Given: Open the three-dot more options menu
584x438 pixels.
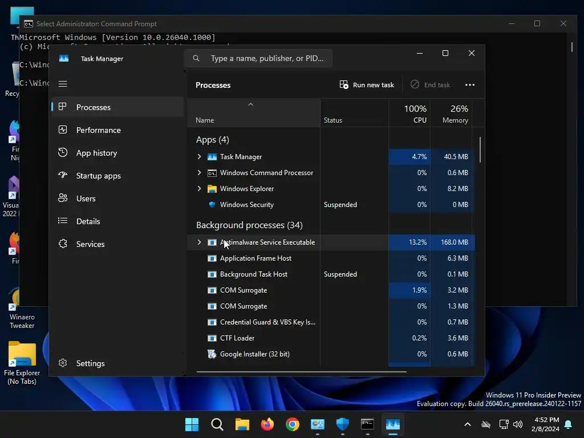Looking at the screenshot, I should (x=470, y=85).
